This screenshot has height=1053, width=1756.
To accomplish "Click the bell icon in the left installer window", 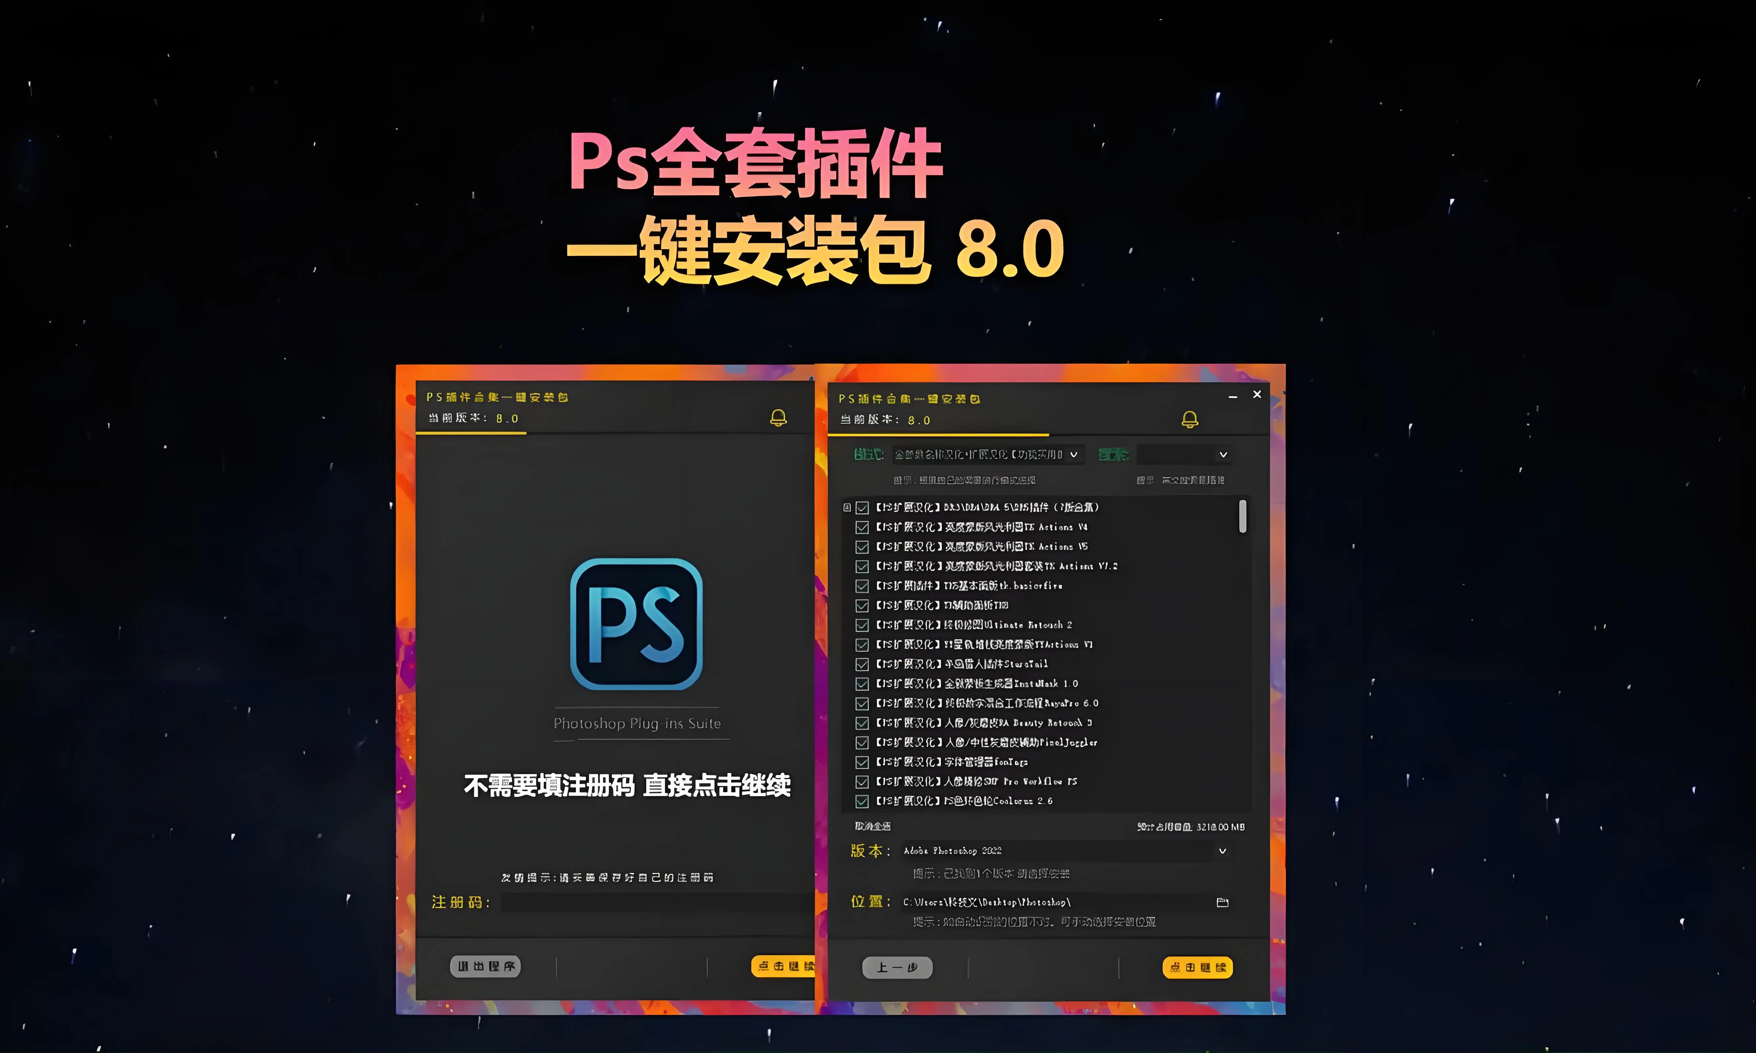I will [x=778, y=417].
